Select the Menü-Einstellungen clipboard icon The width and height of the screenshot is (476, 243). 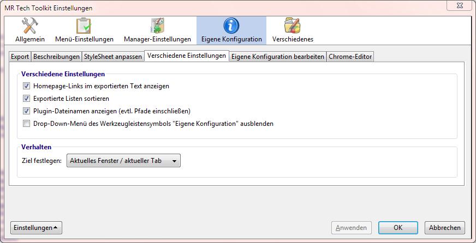coord(84,26)
